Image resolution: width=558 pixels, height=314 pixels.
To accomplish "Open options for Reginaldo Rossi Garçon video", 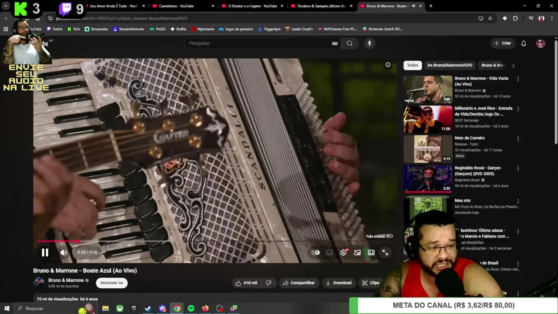I will (x=518, y=168).
